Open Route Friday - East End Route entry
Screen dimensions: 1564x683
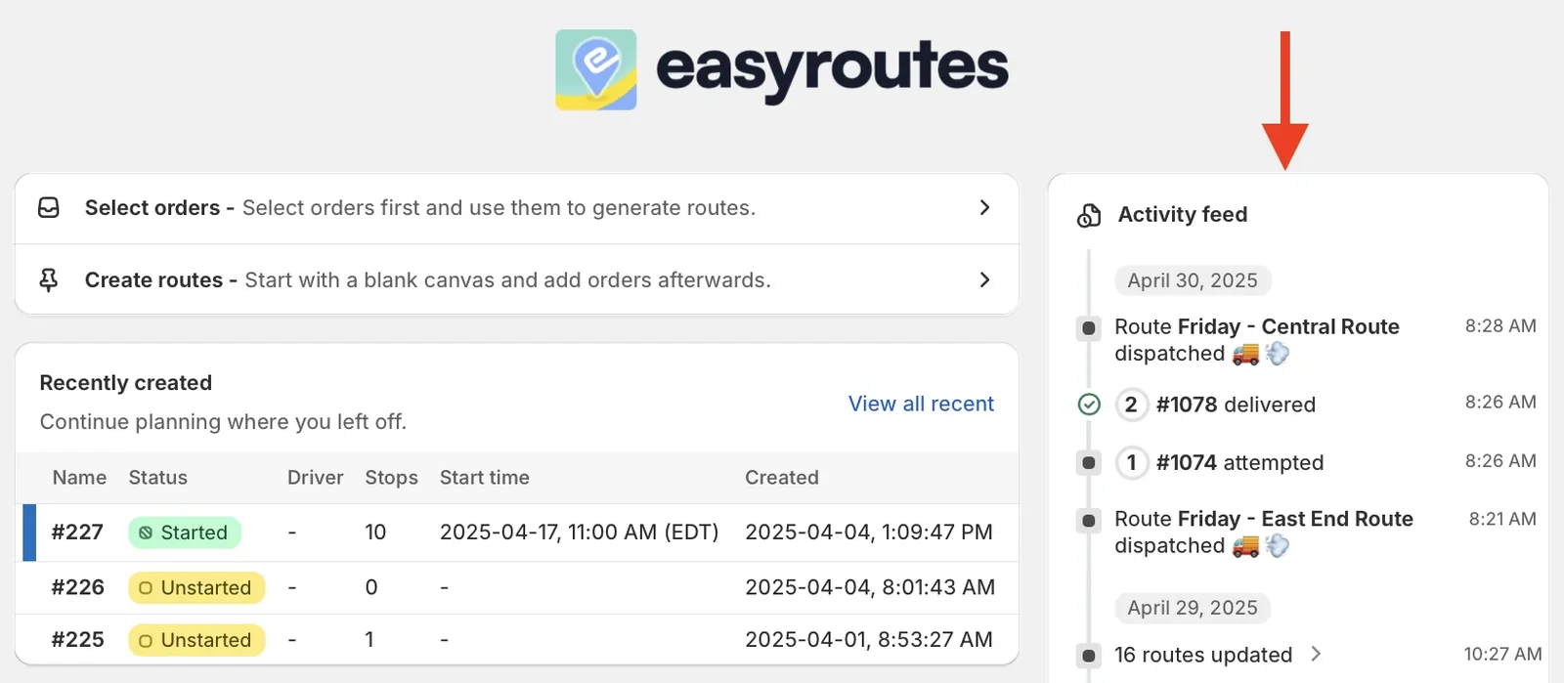pyautogui.click(x=1264, y=533)
